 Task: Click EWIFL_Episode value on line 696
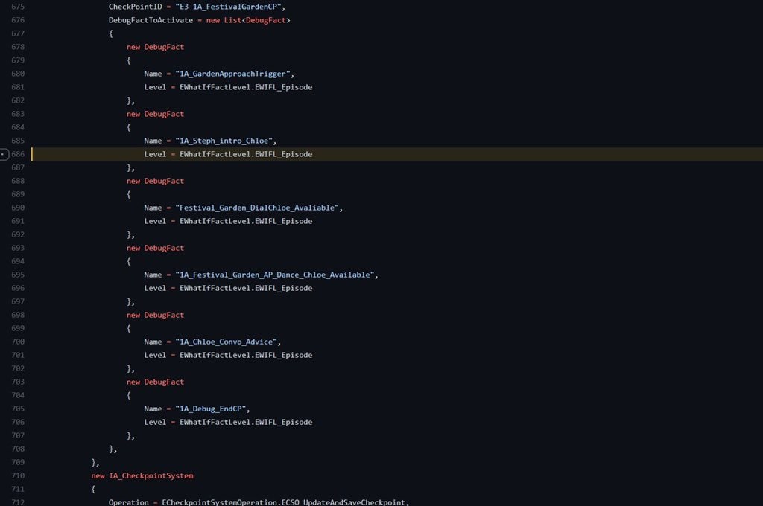[x=284, y=288]
